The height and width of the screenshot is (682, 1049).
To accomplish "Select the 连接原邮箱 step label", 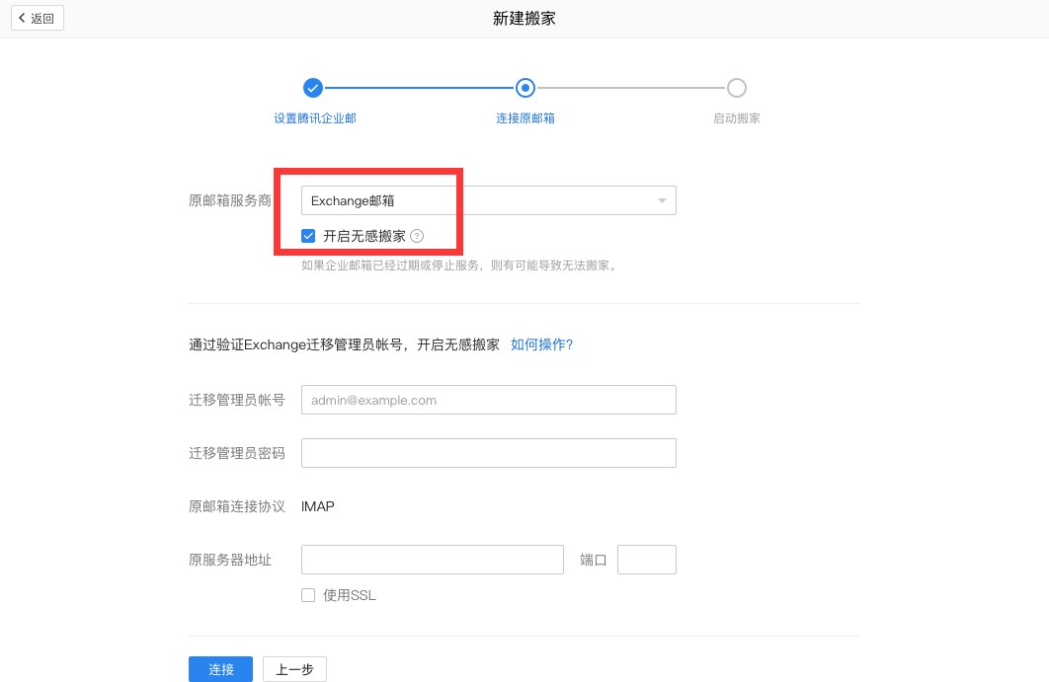I will click(x=525, y=118).
